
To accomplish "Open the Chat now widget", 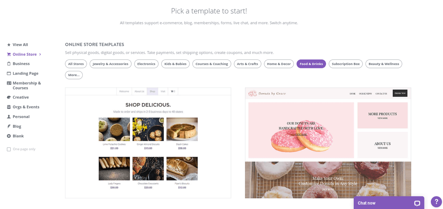I will (389, 203).
